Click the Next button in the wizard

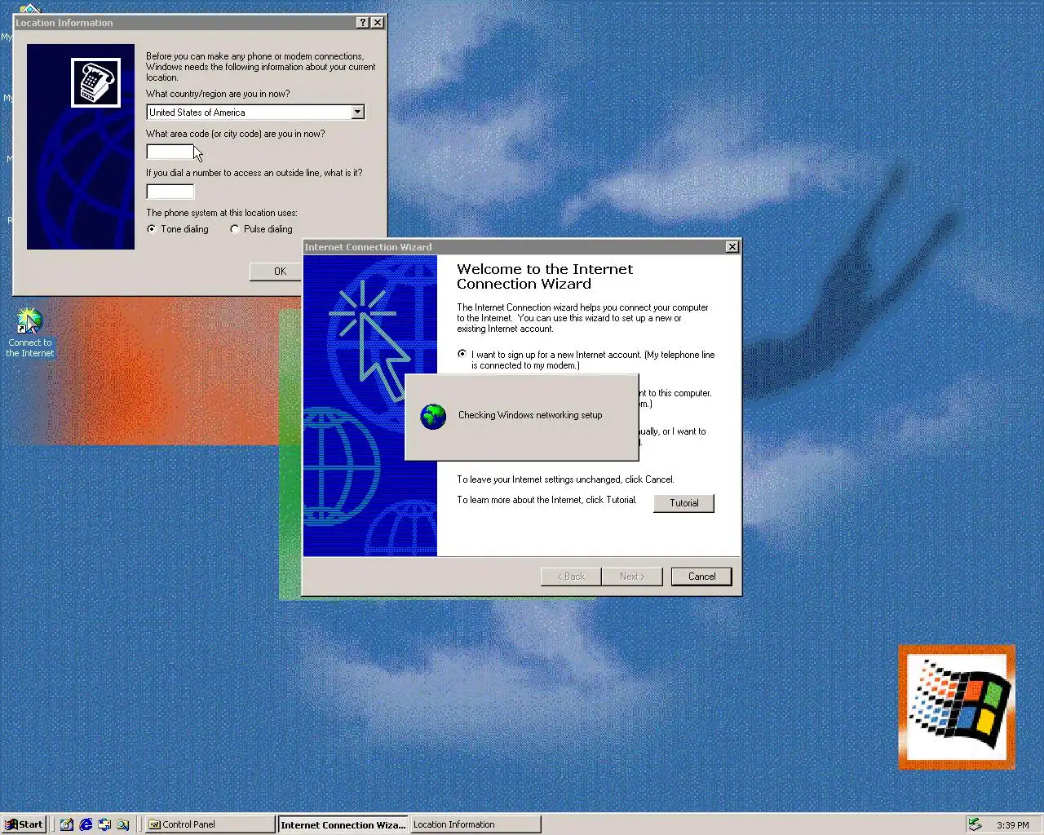632,577
